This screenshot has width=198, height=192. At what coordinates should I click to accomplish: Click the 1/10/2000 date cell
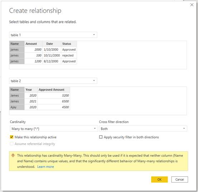click(52, 50)
